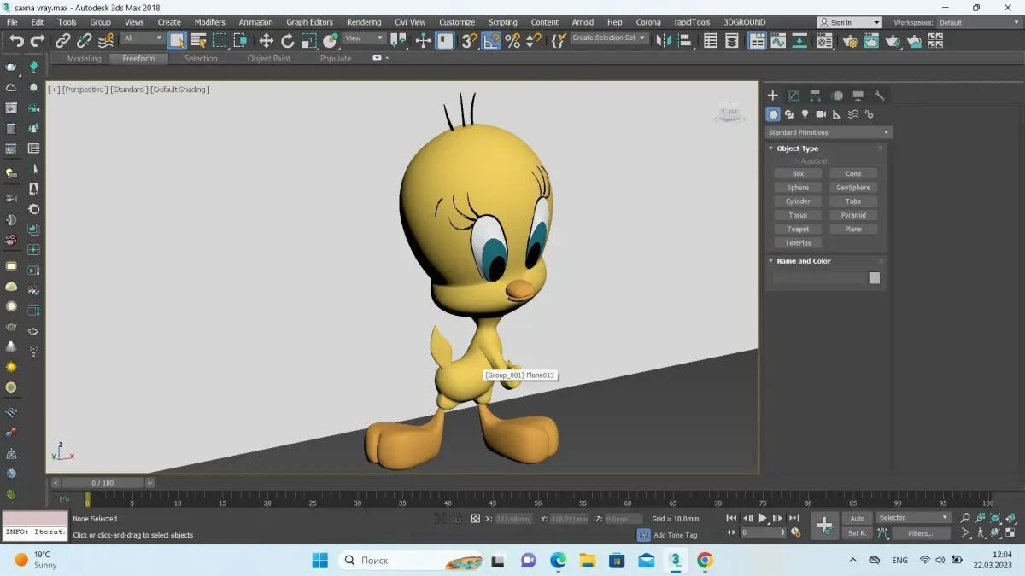Switch to Cameras category in Create panel
Viewport: 1025px width, 576px height.
(821, 114)
